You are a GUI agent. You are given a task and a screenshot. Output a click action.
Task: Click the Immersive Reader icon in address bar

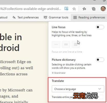pos(66,9)
